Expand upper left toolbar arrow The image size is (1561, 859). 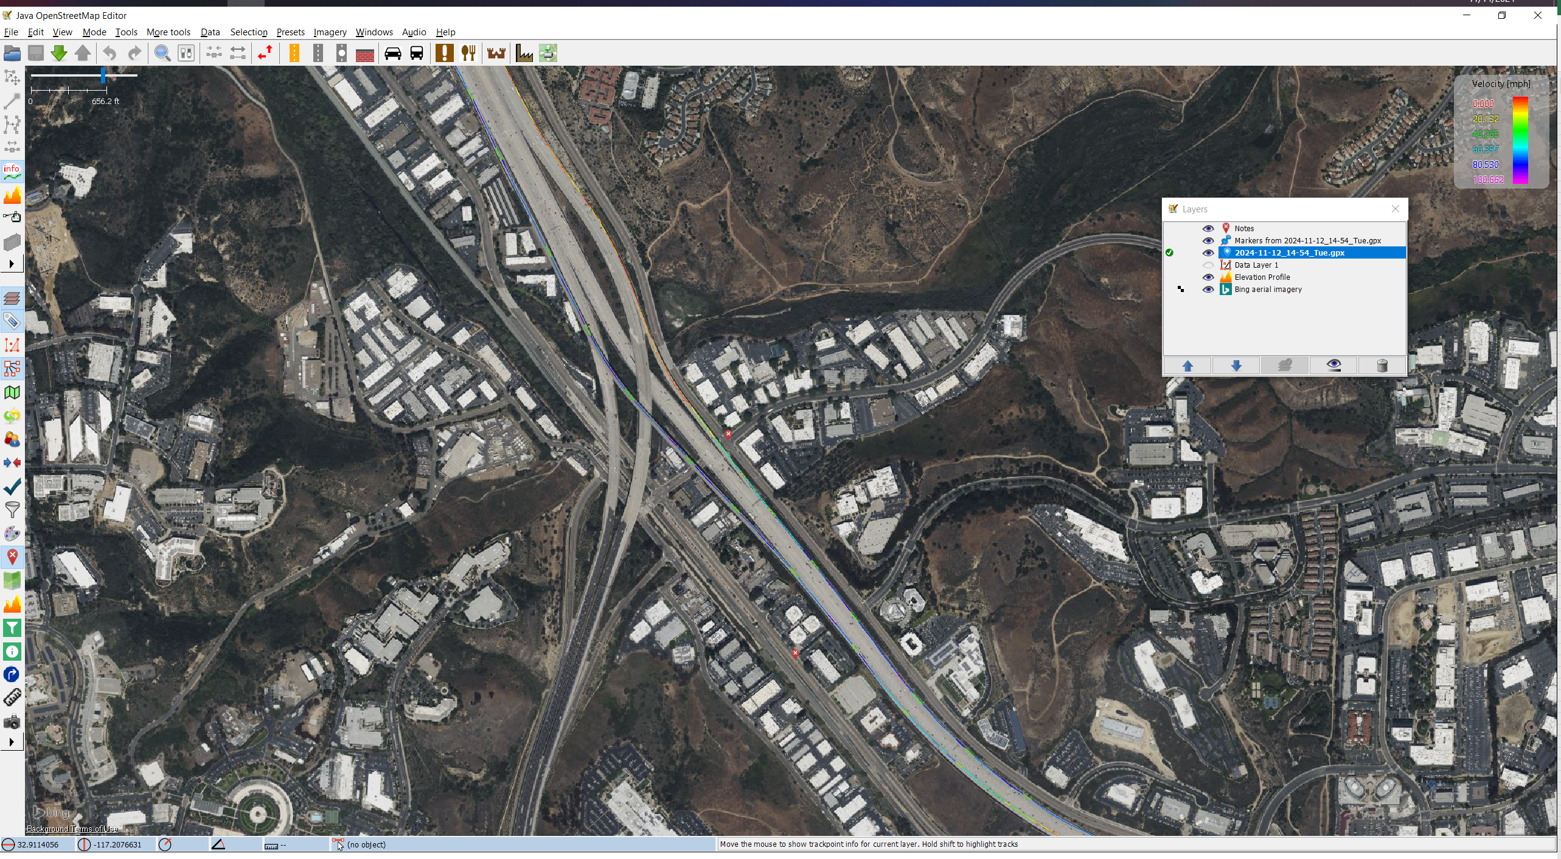12,264
